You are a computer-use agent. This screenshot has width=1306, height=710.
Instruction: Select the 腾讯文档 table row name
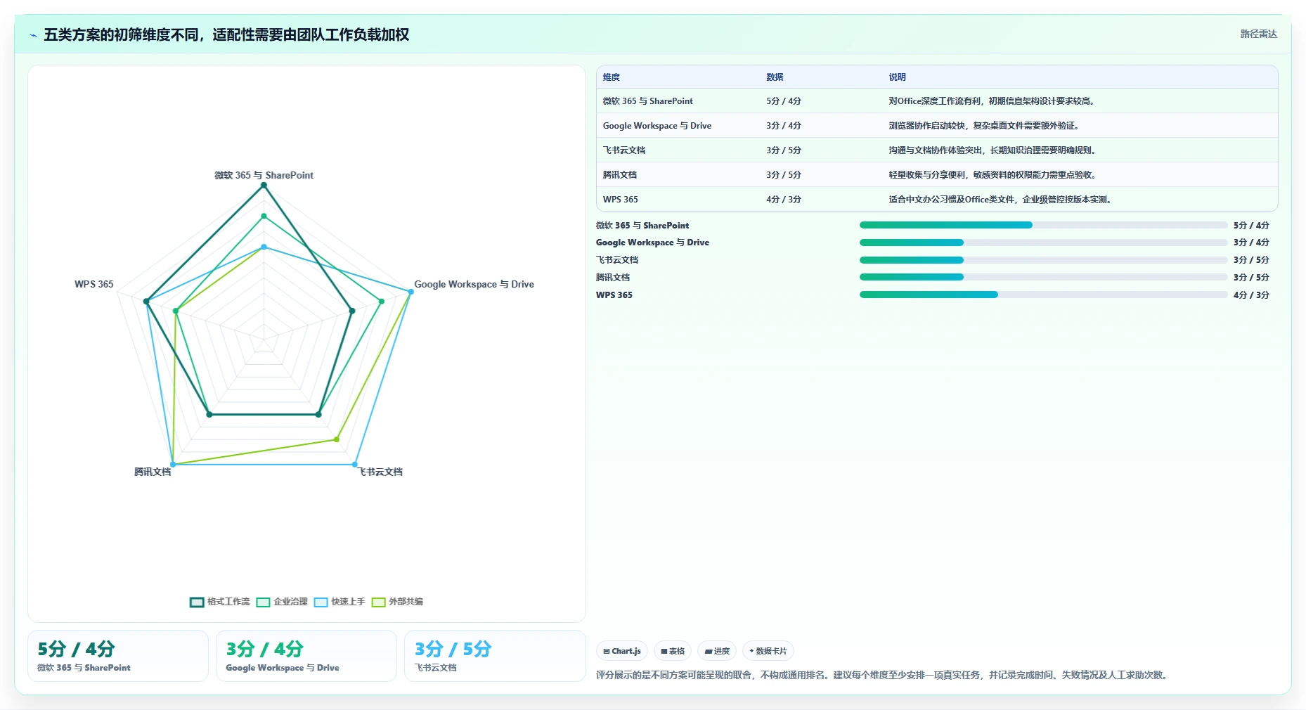pos(619,174)
